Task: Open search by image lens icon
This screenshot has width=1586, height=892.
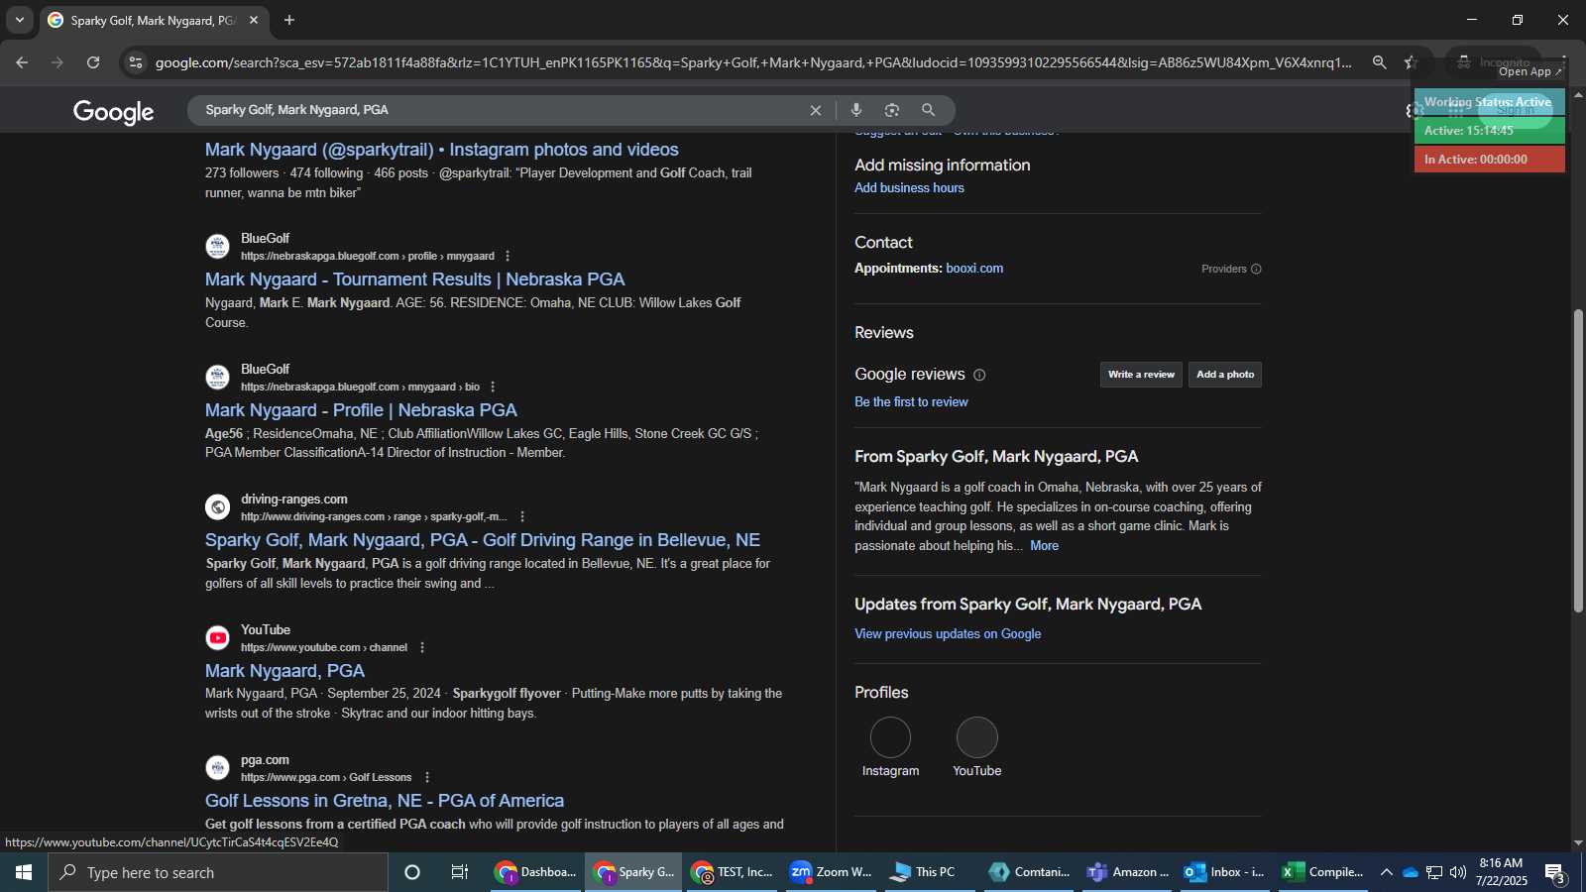Action: pos(892,110)
